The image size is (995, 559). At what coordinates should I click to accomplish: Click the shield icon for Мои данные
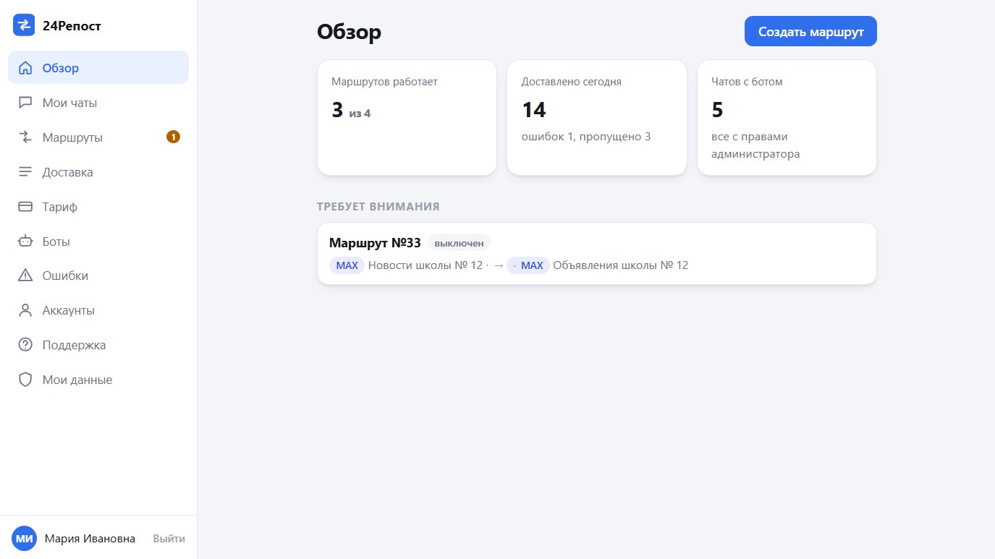[x=25, y=380]
